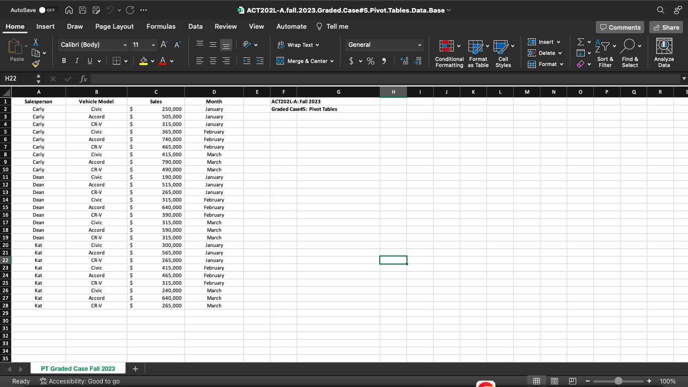Apply red font color to text
Viewport: 688px width, 387px height.
pos(163,61)
